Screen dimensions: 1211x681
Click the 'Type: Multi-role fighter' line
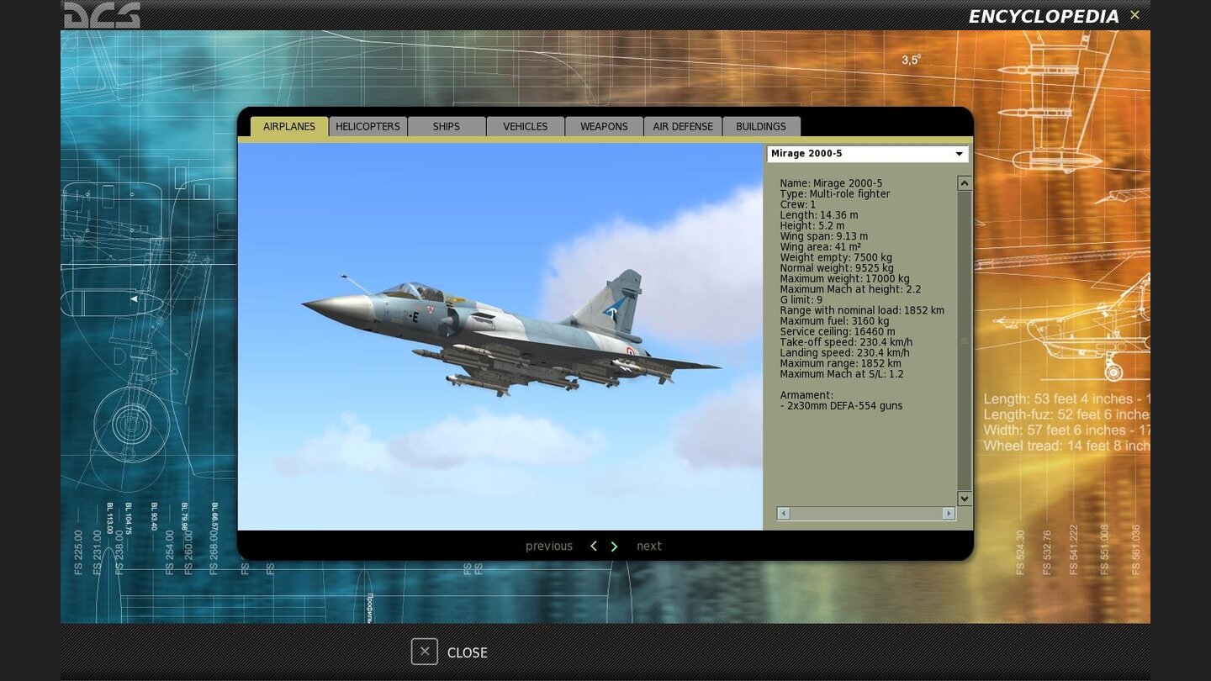(x=834, y=194)
